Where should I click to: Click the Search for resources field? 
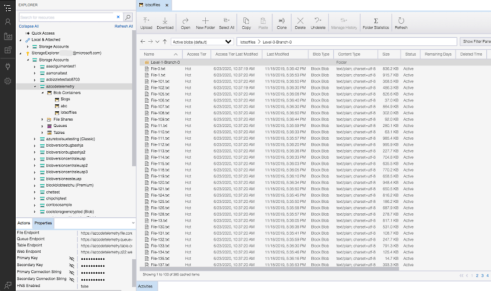tap(65, 18)
